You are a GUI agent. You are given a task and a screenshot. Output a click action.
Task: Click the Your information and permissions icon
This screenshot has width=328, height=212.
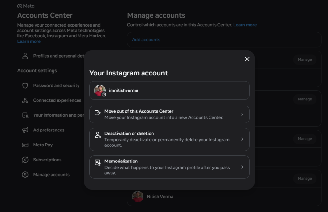pyautogui.click(x=25, y=115)
